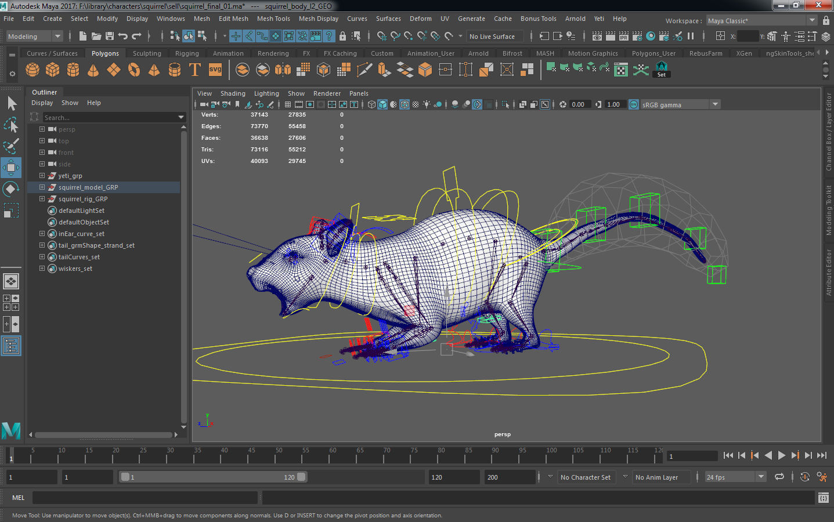Select the Move tool in the toolbox
834x522 pixels.
pyautogui.click(x=11, y=168)
